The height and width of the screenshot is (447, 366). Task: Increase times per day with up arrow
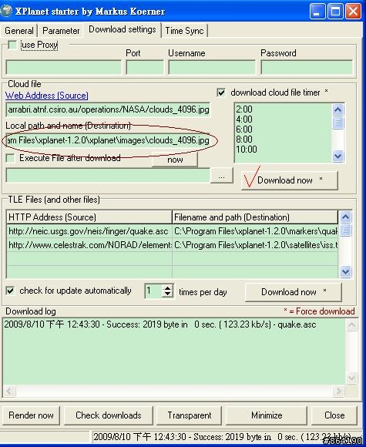click(168, 287)
